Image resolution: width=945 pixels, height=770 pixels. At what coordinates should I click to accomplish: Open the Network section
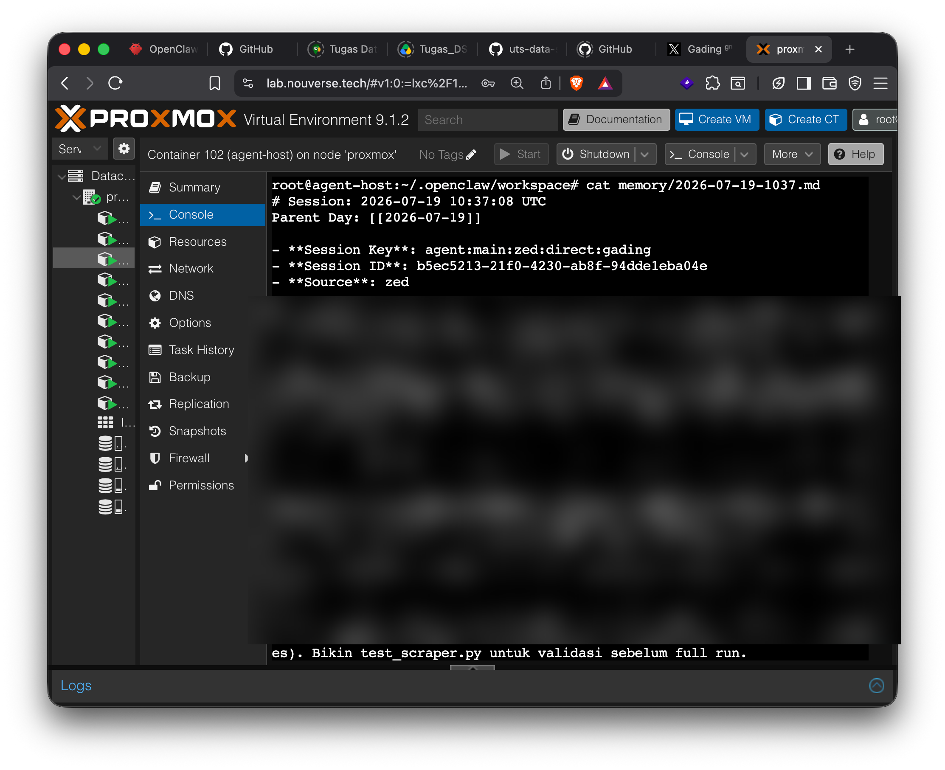(203, 269)
